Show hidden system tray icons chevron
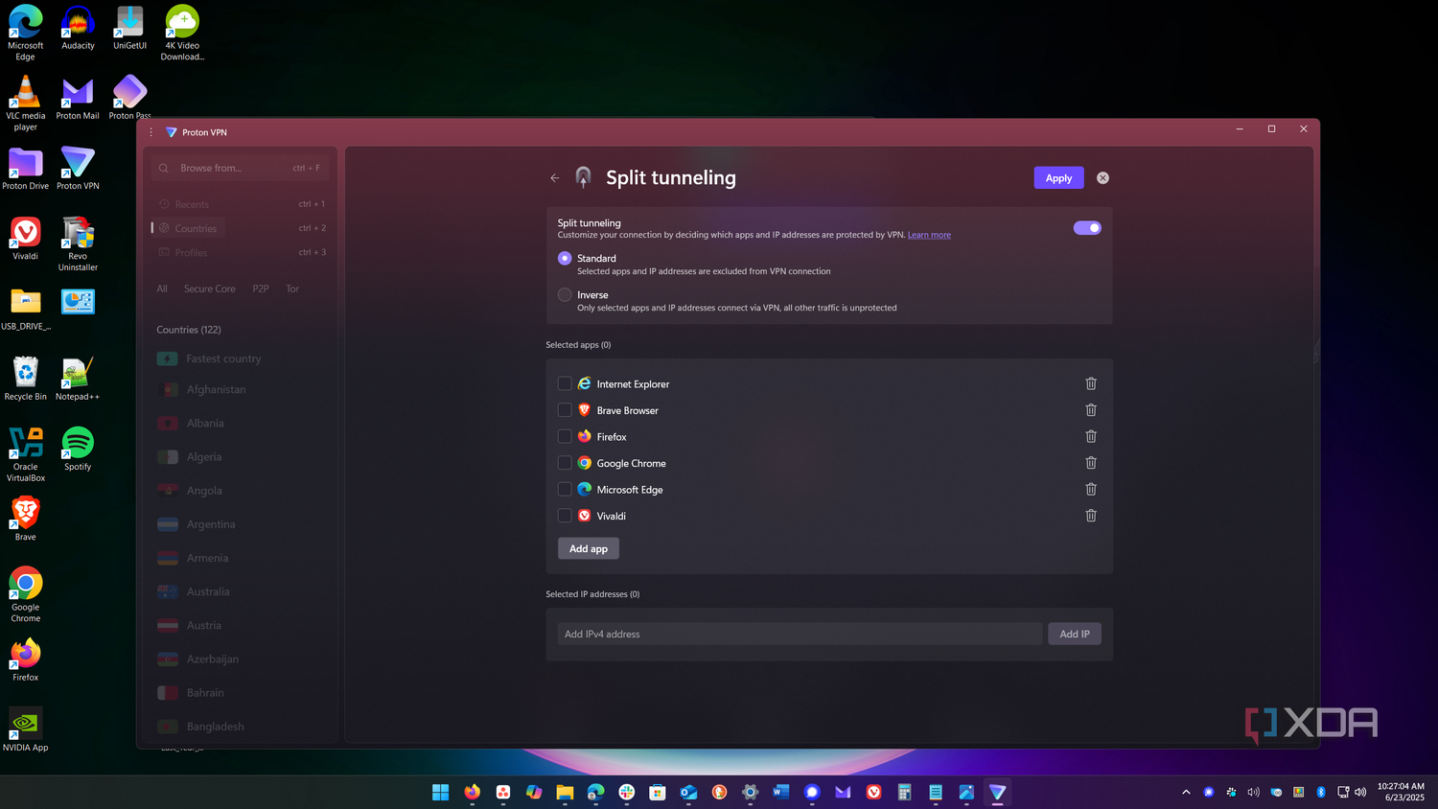Image resolution: width=1438 pixels, height=809 pixels. pyautogui.click(x=1186, y=792)
